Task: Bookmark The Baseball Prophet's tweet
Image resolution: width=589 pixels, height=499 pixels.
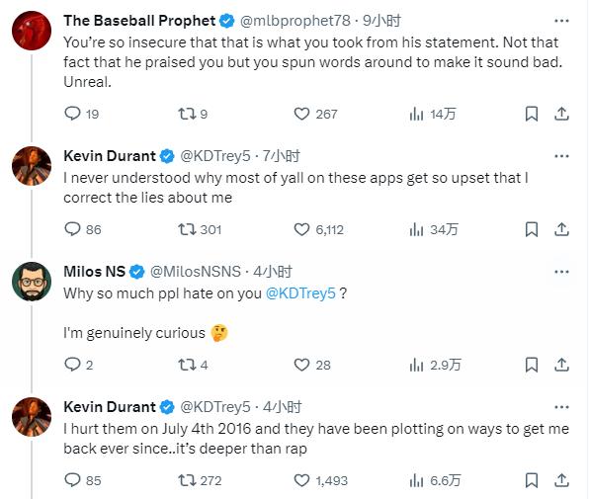Action: click(x=531, y=114)
